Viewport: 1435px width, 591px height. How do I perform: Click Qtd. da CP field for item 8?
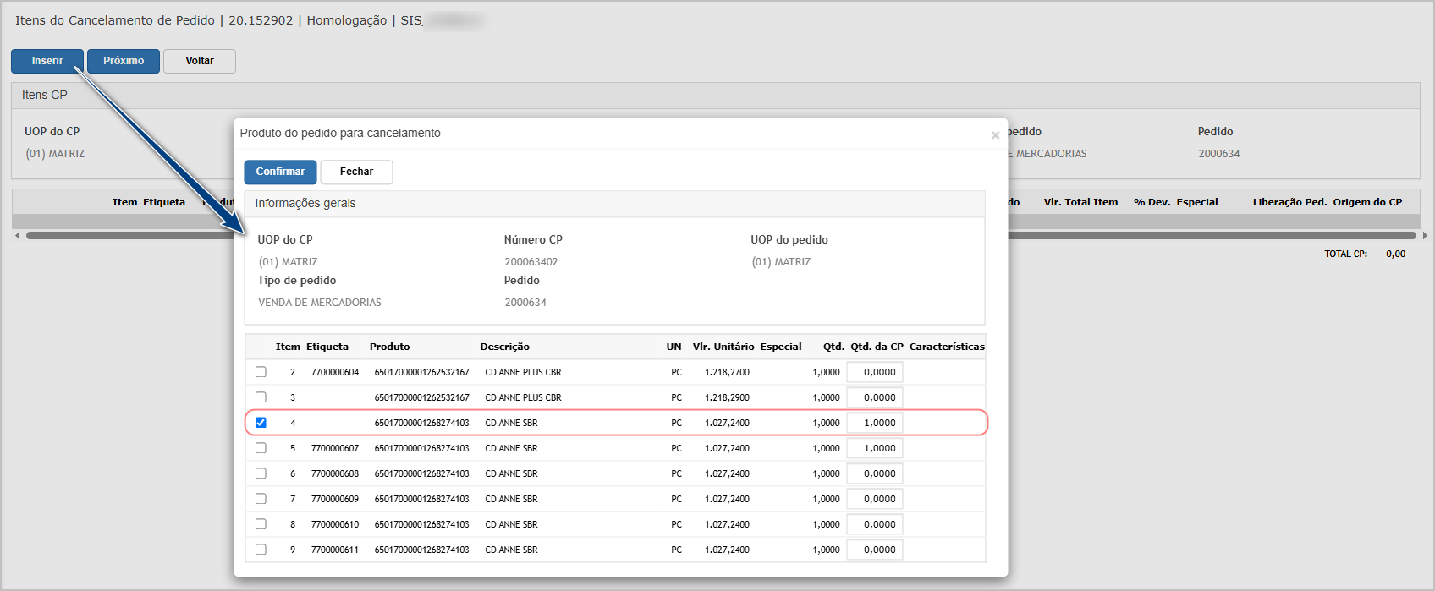pos(875,524)
